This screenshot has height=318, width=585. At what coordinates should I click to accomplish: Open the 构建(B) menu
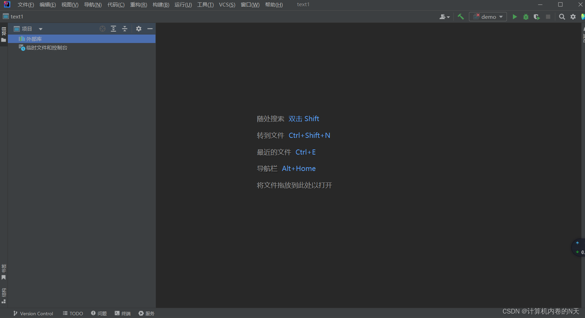(161, 5)
